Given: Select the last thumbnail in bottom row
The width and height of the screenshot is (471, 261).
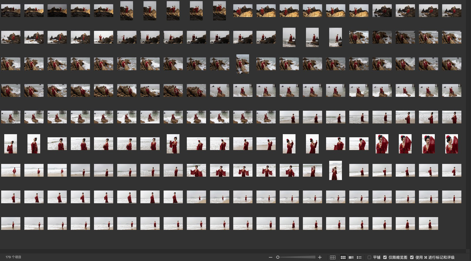Looking at the screenshot, I should click(428, 223).
